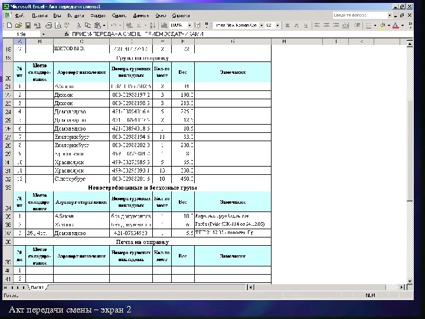Click the Merge and Center icon
The width and height of the screenshot is (425, 319).
(345, 25)
